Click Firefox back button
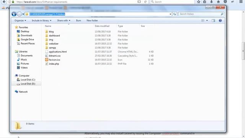This screenshot has height=138, width=245. [x=4, y=2]
